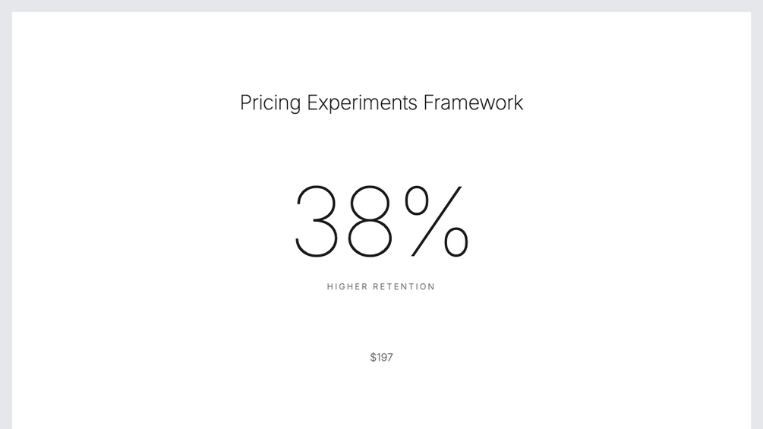Click the letter k ending the title
The height and width of the screenshot is (429, 763).
coord(519,103)
